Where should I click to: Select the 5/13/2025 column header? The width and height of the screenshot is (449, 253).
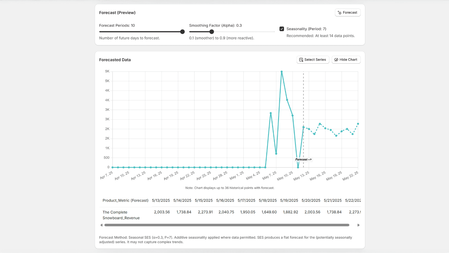pos(161,200)
